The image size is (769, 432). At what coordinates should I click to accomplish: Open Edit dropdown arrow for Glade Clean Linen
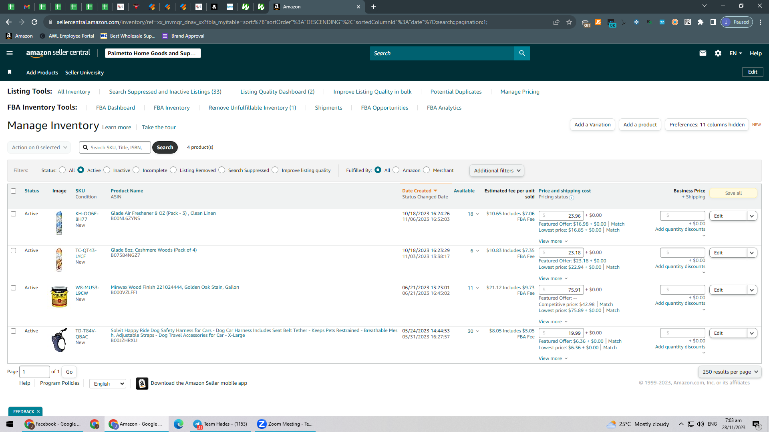[x=752, y=216]
